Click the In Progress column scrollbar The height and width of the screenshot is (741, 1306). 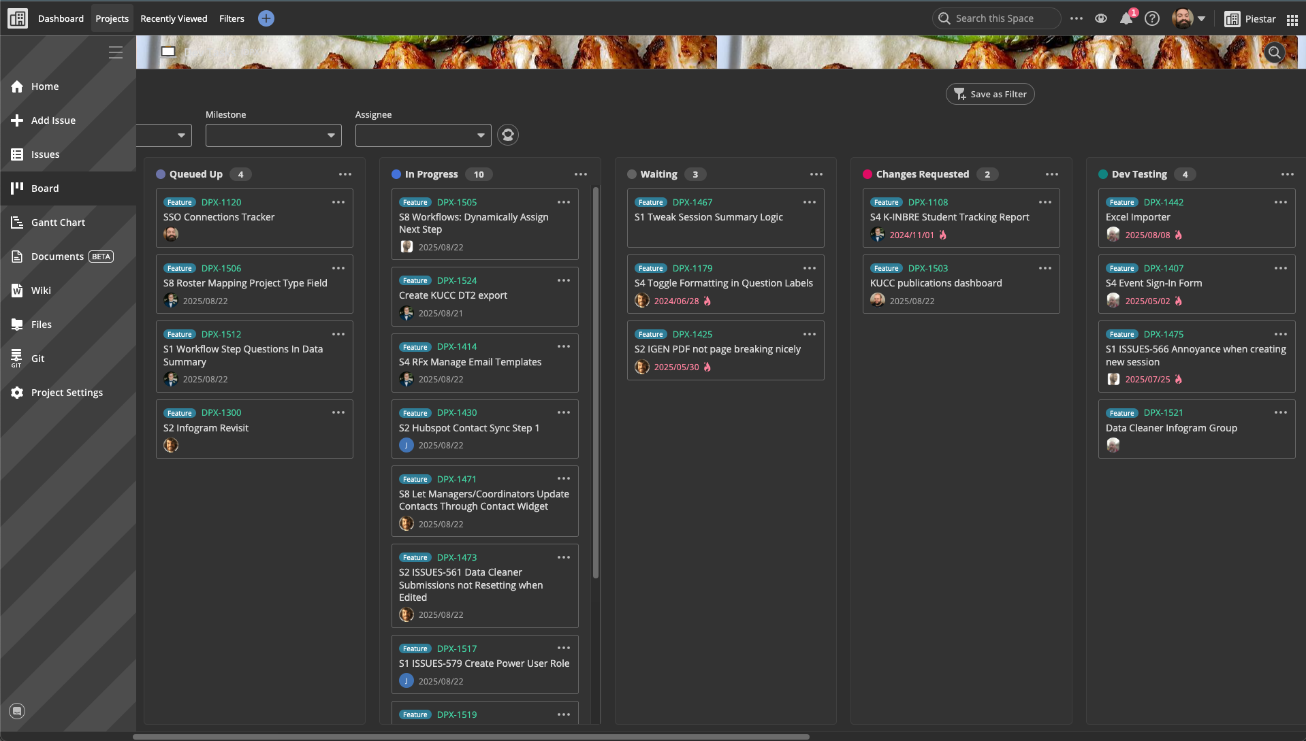click(x=596, y=381)
